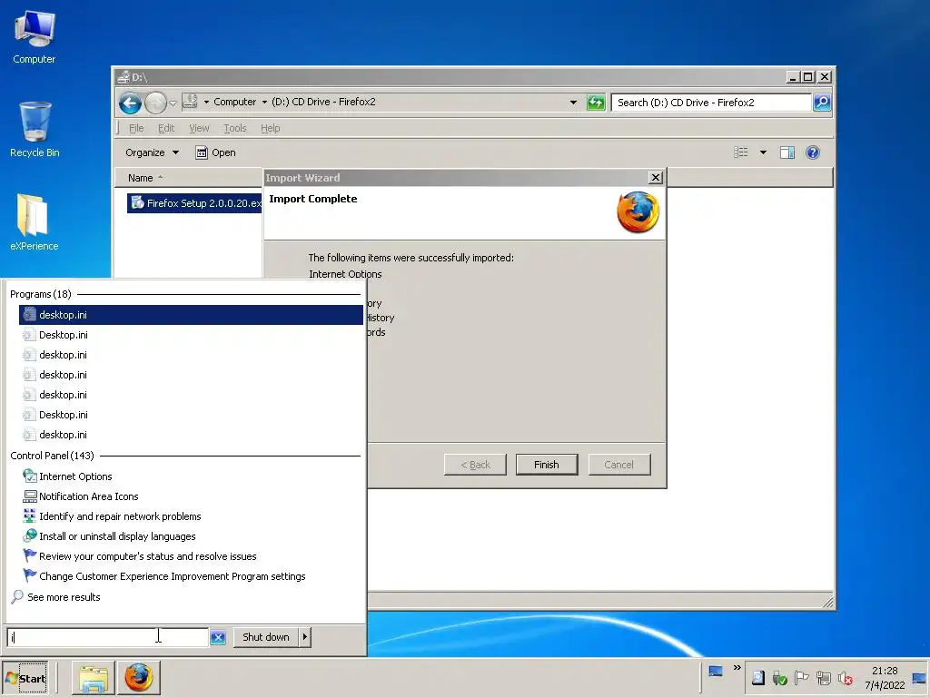Select the highlighted desktop.ini first result
This screenshot has width=930, height=697.
point(191,315)
